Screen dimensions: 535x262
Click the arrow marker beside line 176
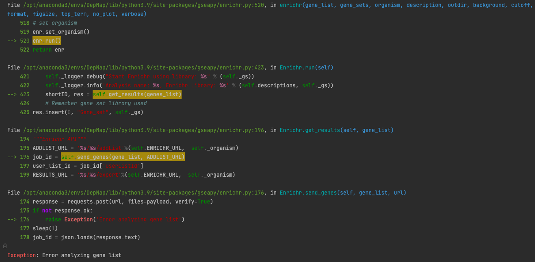point(12,219)
